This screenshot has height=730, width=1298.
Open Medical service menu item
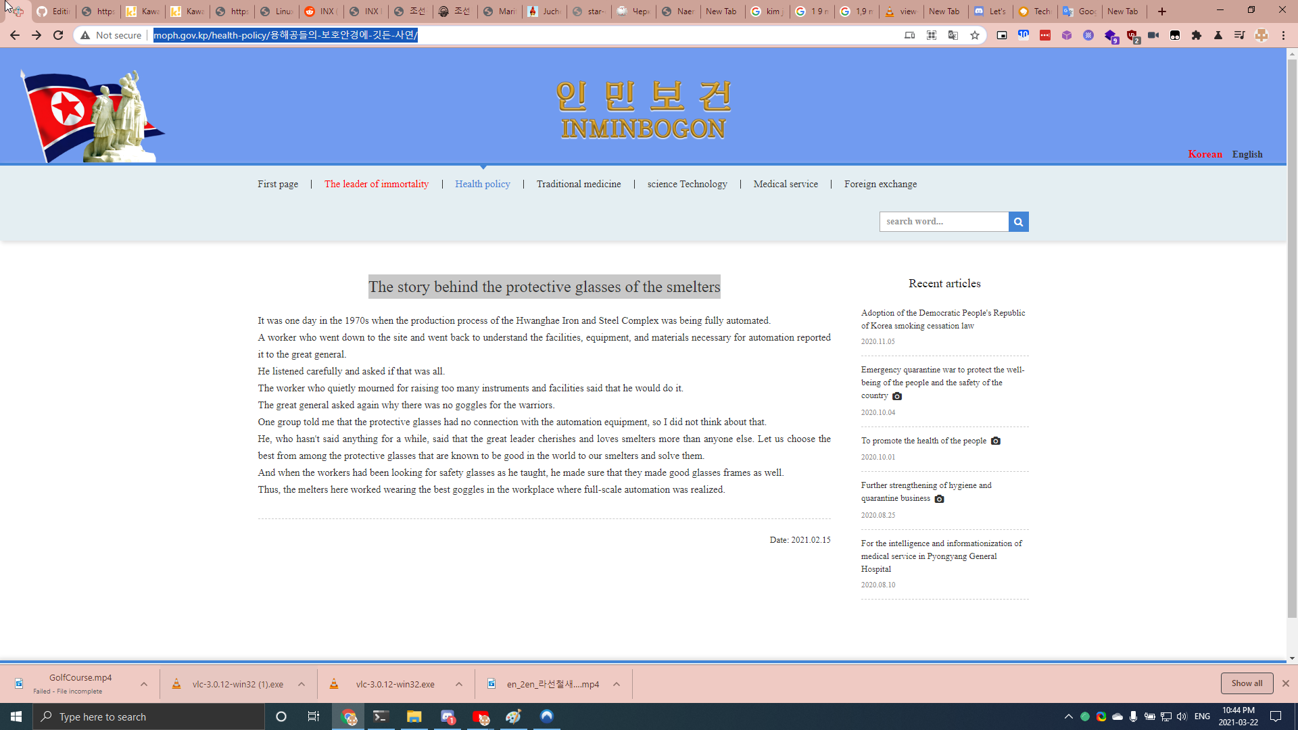(786, 184)
